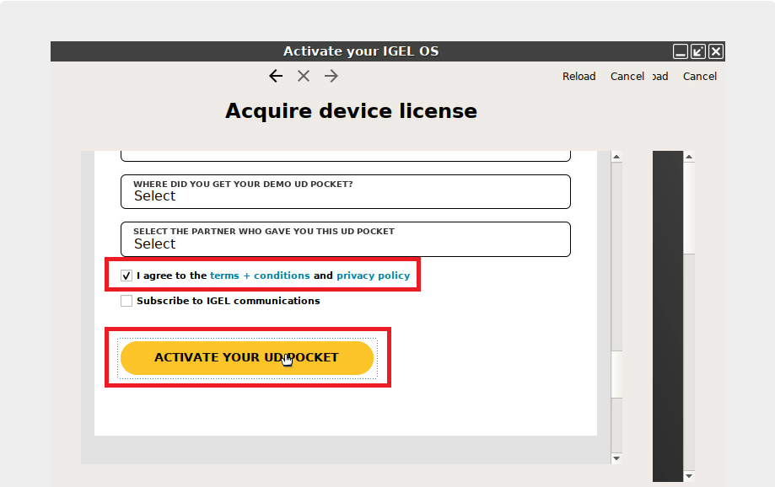
Task: Click the stop loading X icon
Action: [x=304, y=77]
